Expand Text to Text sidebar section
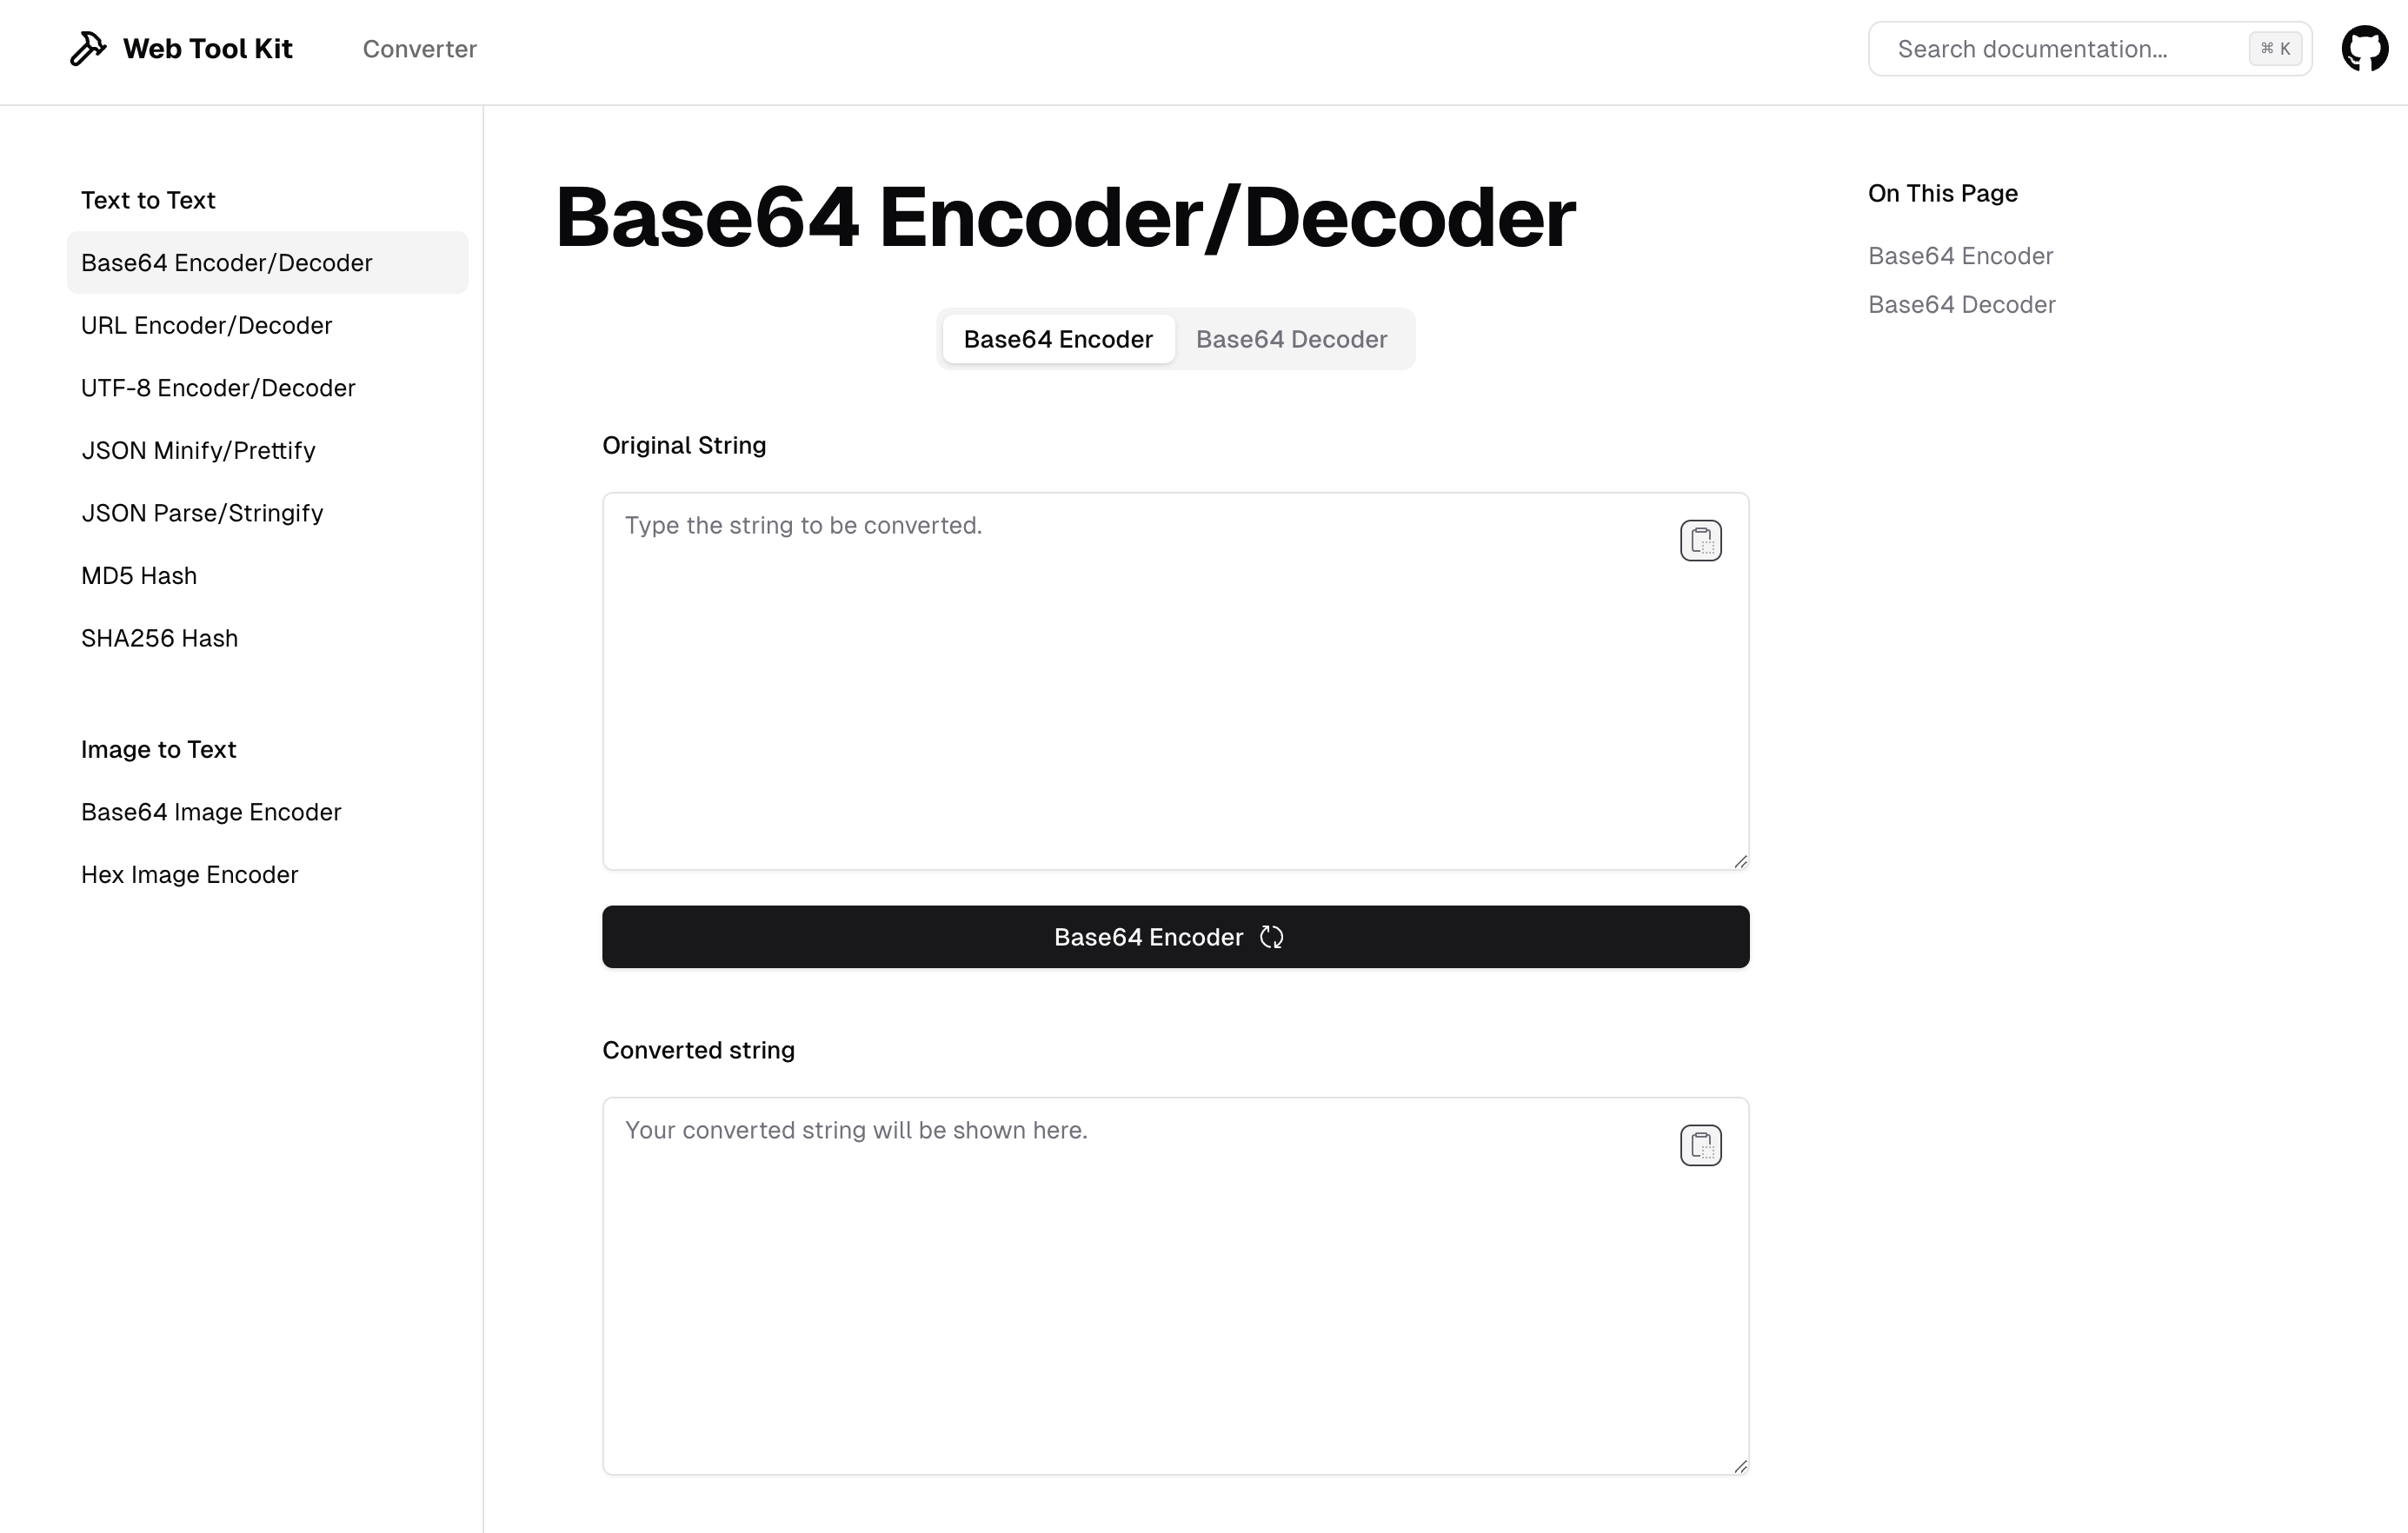 (x=148, y=198)
